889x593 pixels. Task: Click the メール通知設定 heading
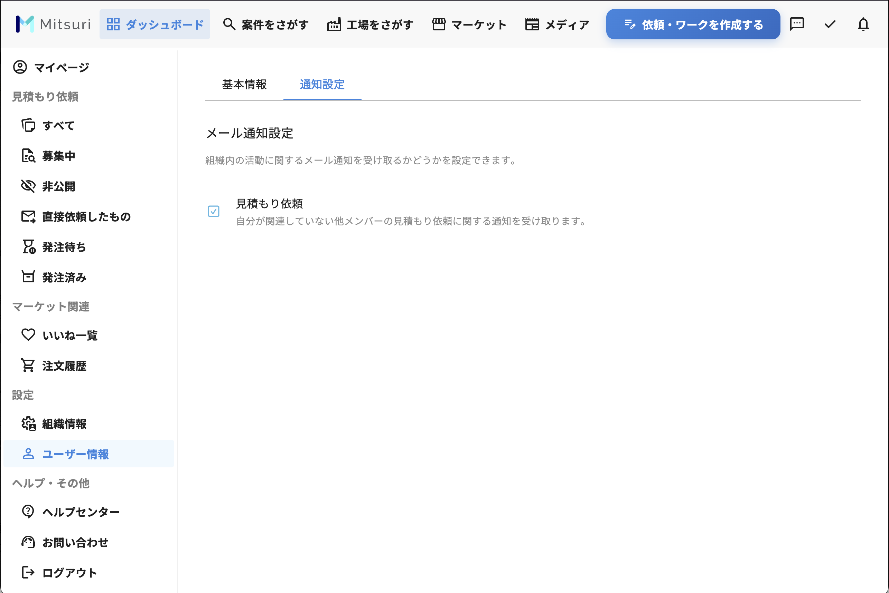[x=250, y=133]
